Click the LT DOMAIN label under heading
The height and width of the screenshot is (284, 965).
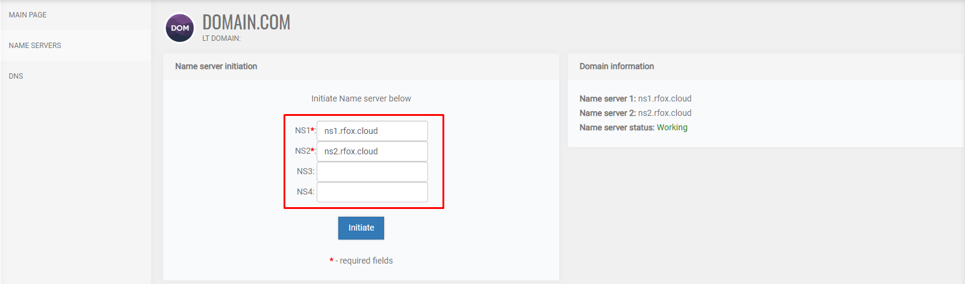pyautogui.click(x=222, y=38)
